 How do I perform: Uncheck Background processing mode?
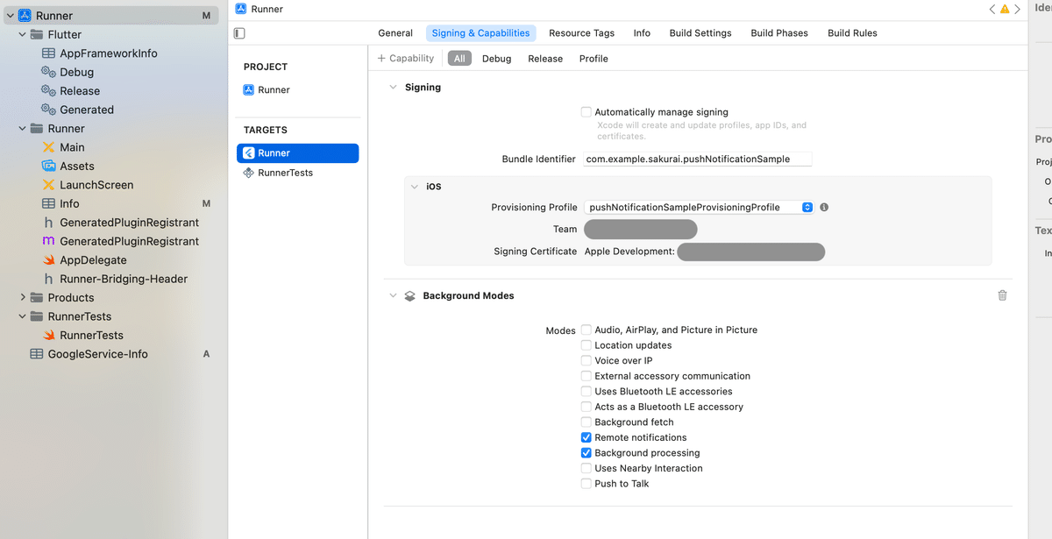pyautogui.click(x=586, y=452)
